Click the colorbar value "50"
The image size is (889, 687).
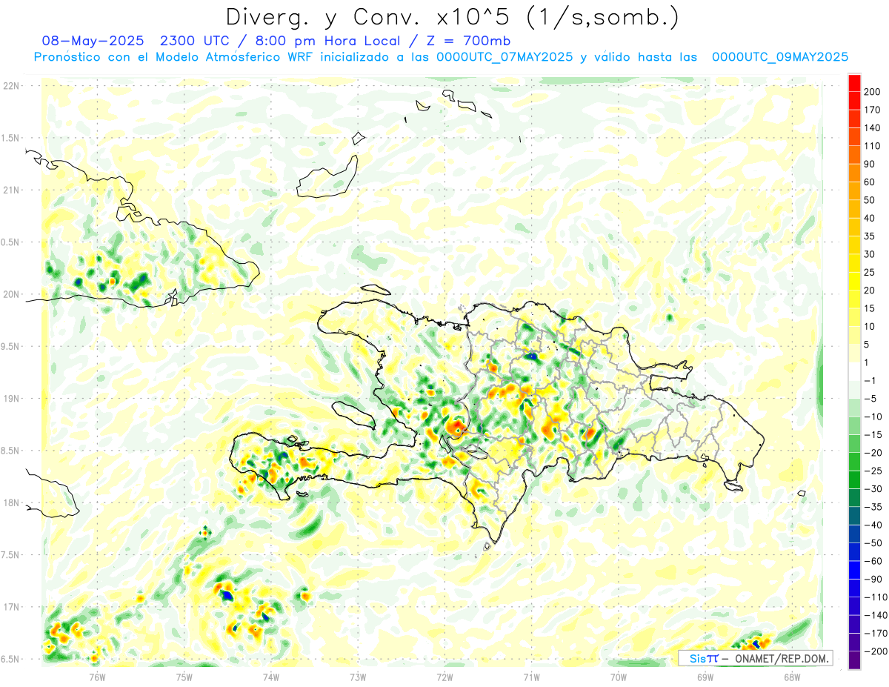point(870,200)
